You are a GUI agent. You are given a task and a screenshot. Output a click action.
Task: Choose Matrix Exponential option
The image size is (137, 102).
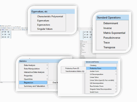(114, 33)
